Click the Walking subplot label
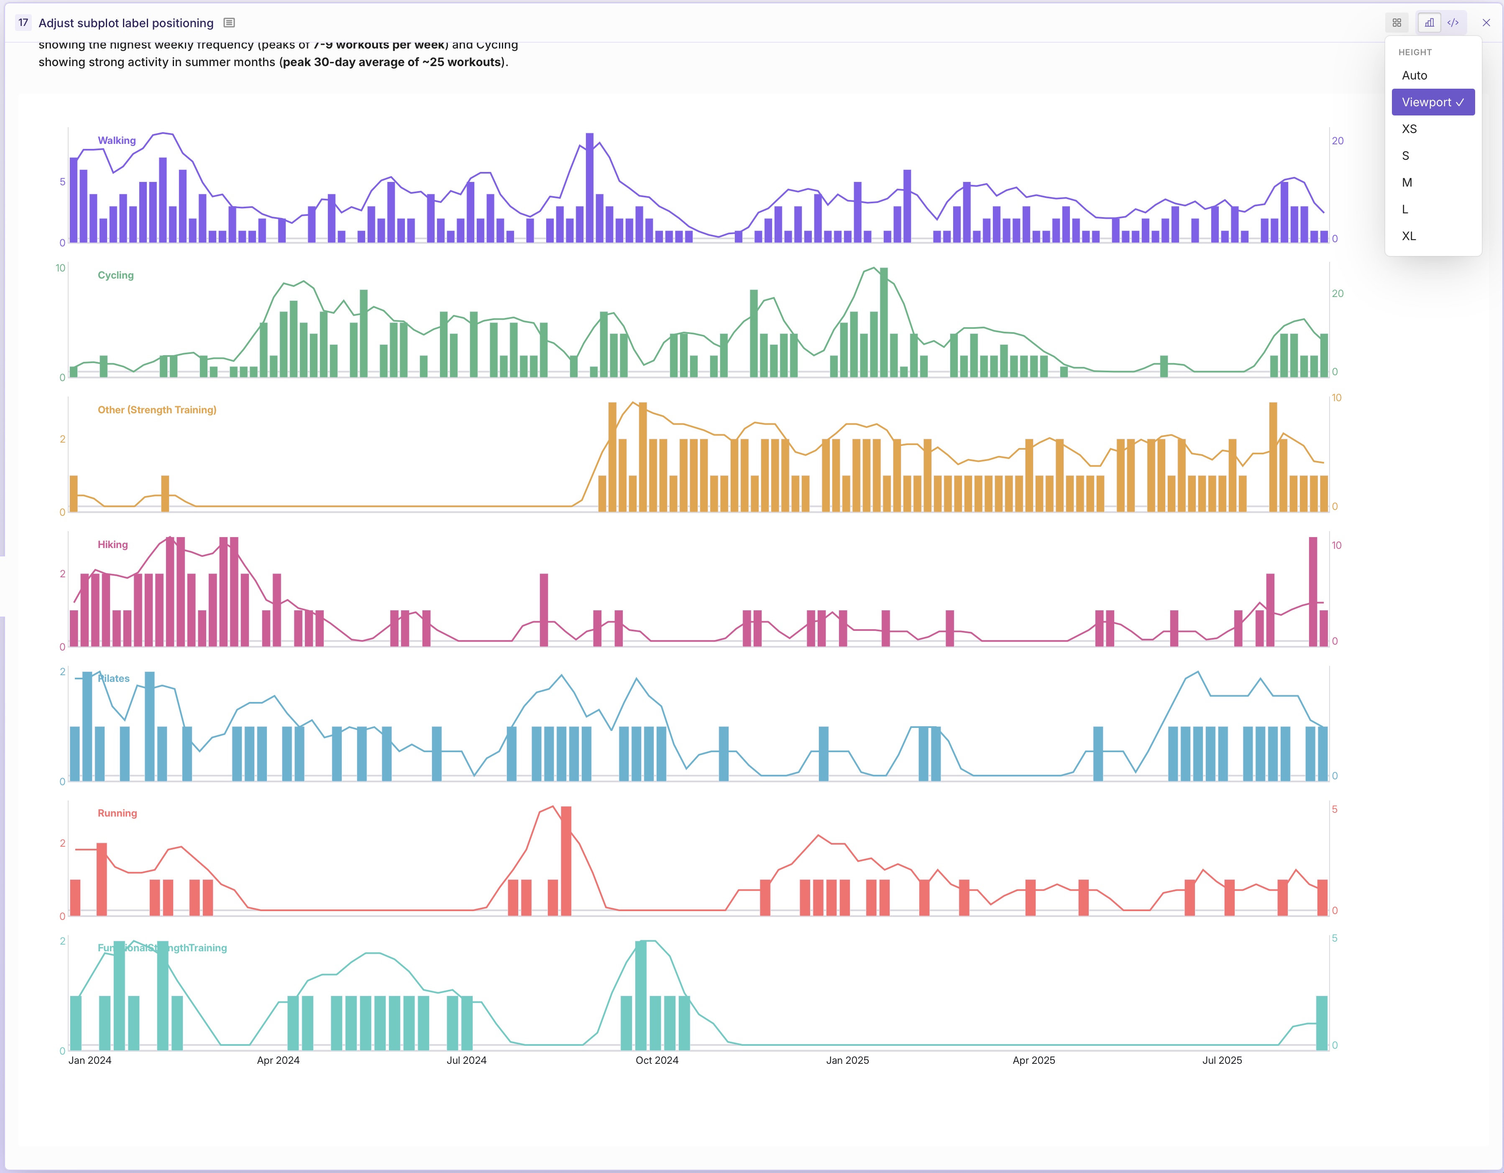 [x=116, y=141]
